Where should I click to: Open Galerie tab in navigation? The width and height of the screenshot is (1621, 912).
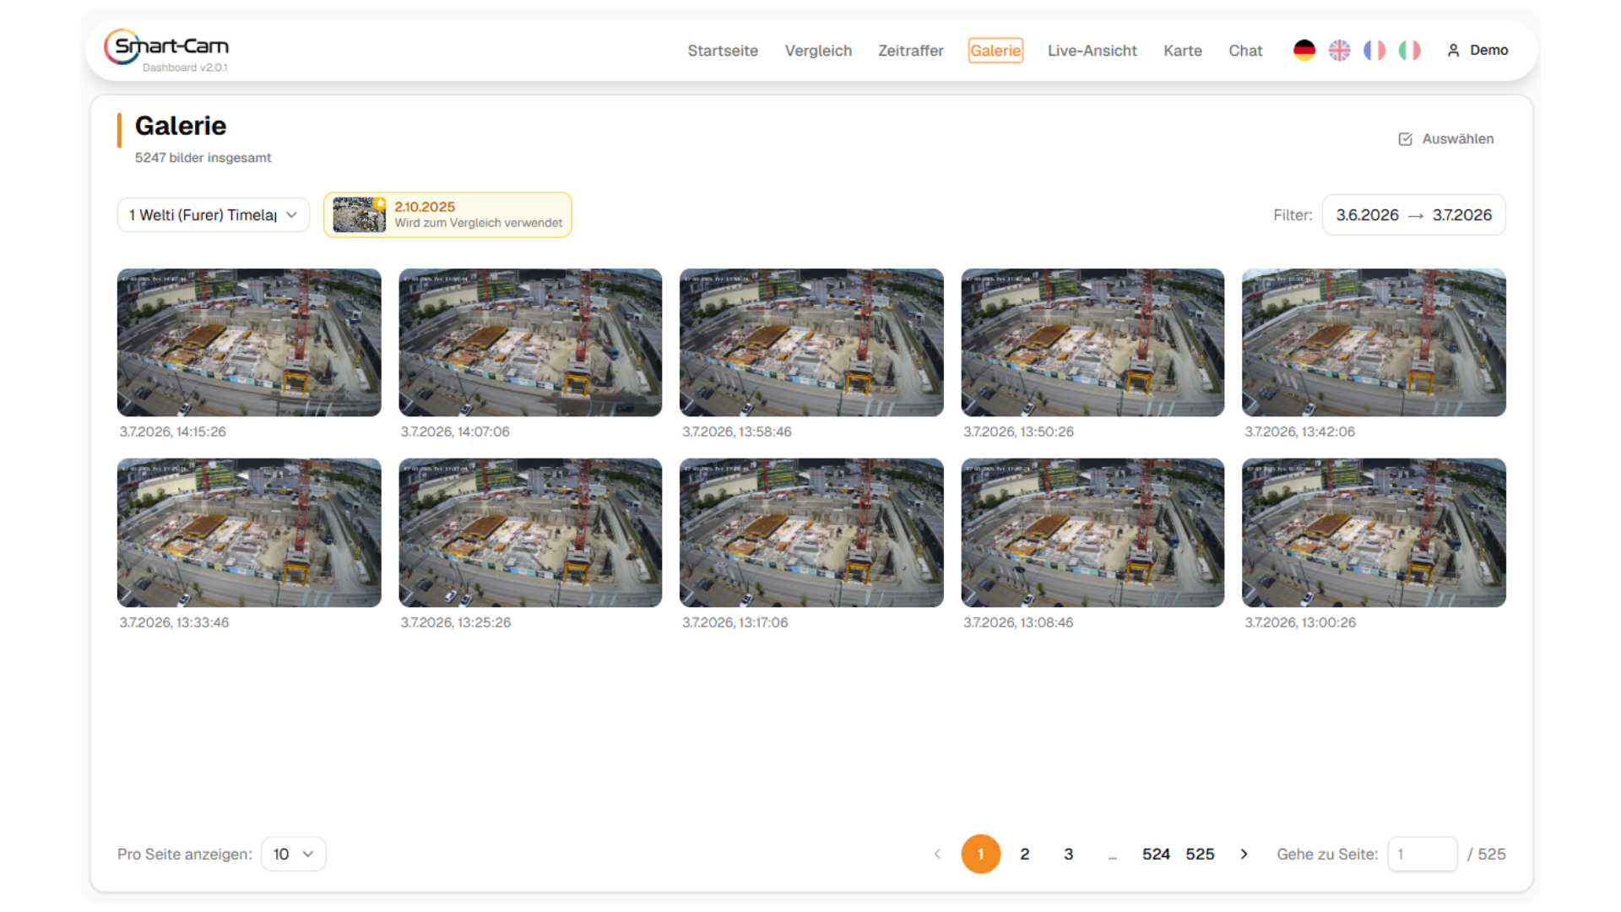(x=995, y=51)
